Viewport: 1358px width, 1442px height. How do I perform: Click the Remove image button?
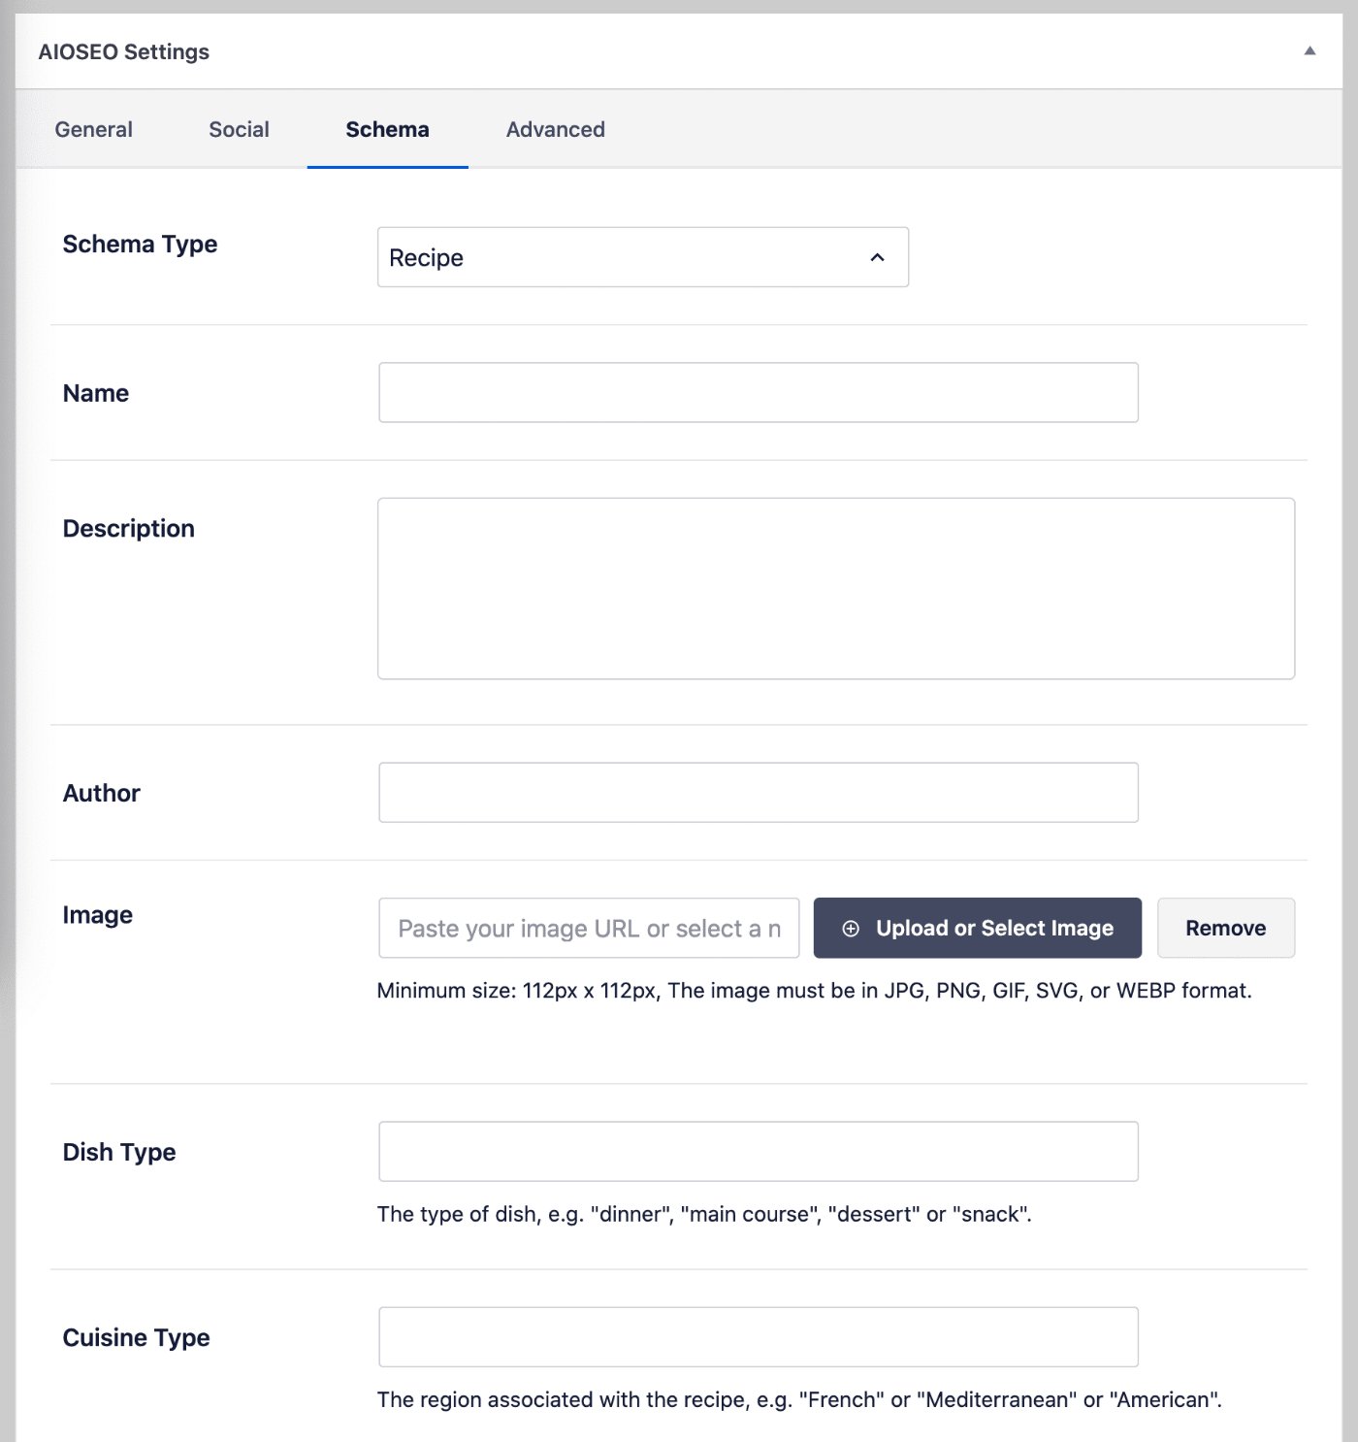1226,928
